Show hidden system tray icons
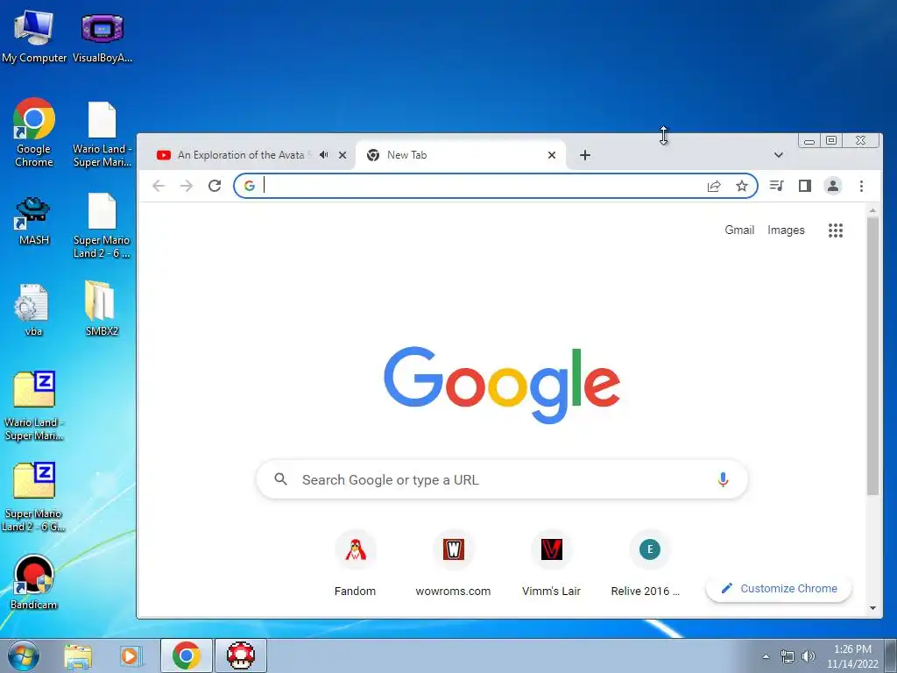 click(766, 656)
